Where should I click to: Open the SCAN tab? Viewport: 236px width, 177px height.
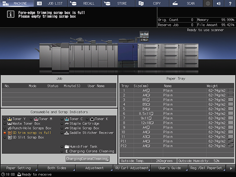186,3
